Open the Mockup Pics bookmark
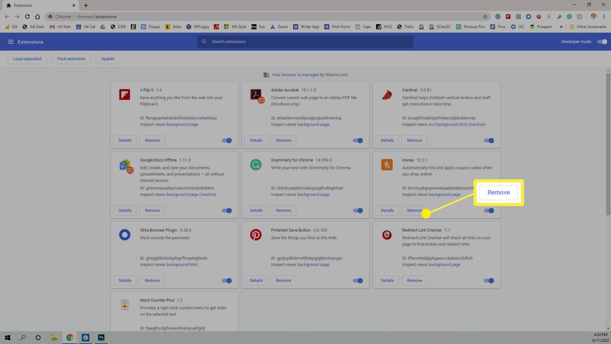 470,27
